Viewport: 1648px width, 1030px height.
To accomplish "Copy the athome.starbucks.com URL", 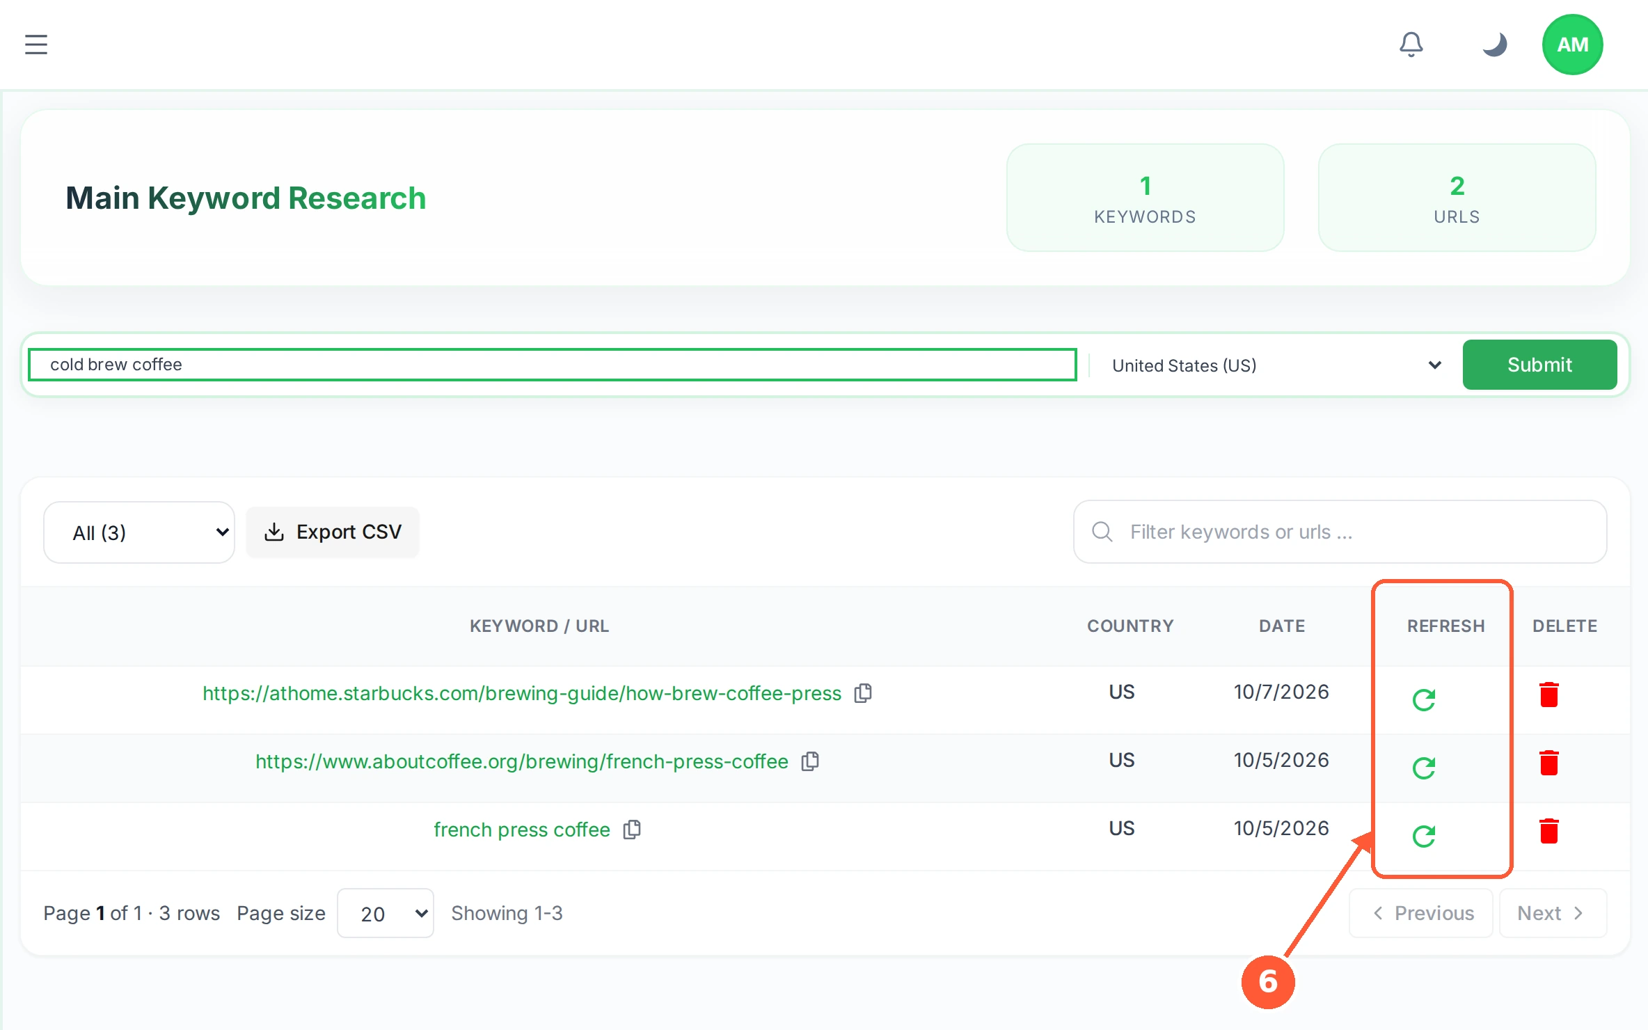I will (863, 693).
